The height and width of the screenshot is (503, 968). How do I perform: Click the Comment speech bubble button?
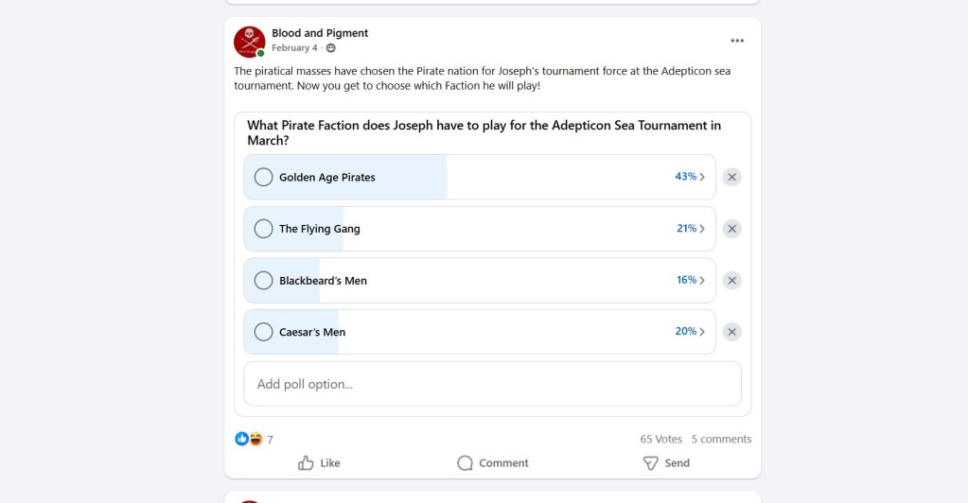coord(492,463)
